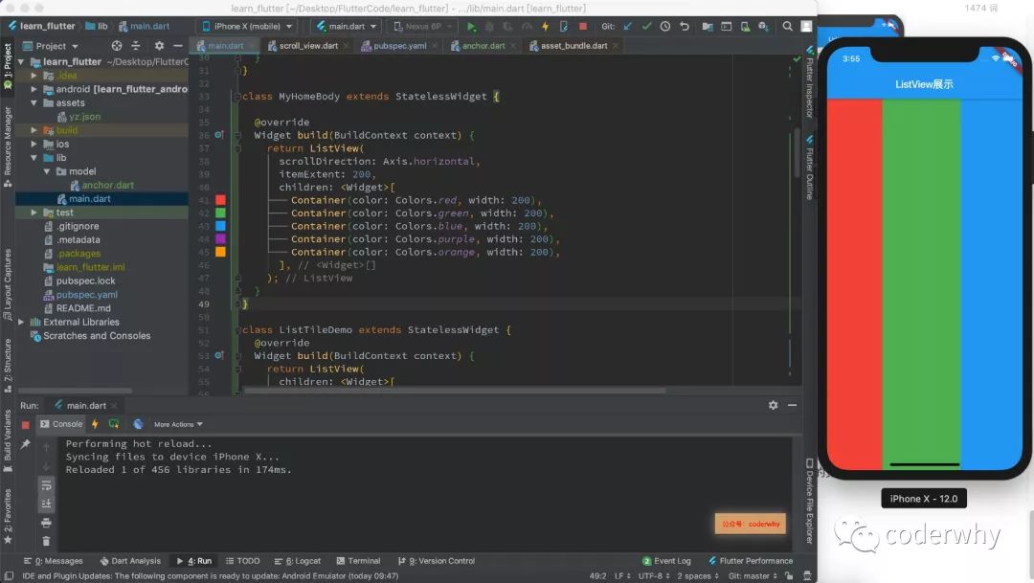1034x583 pixels.
Task: Collapse the assets folder
Action: (x=34, y=102)
